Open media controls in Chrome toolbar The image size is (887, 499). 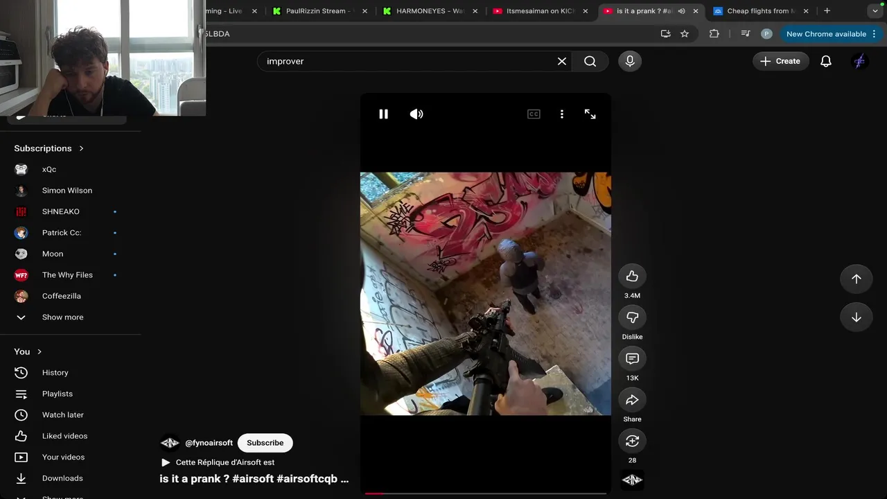tap(746, 34)
